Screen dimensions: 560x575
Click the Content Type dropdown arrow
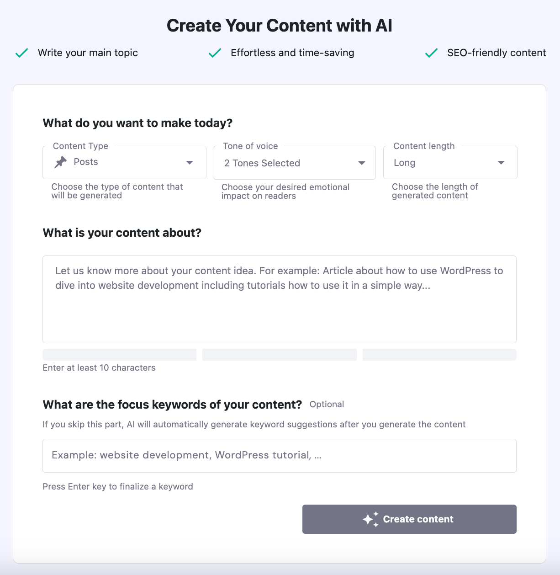(x=190, y=162)
